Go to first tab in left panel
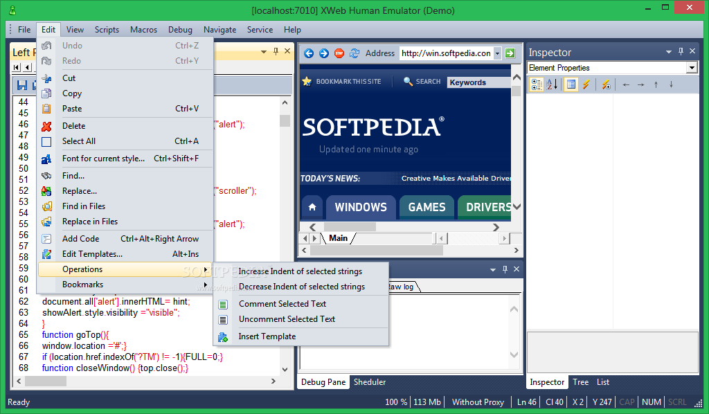This screenshot has width=709, height=414. pyautogui.click(x=17, y=67)
